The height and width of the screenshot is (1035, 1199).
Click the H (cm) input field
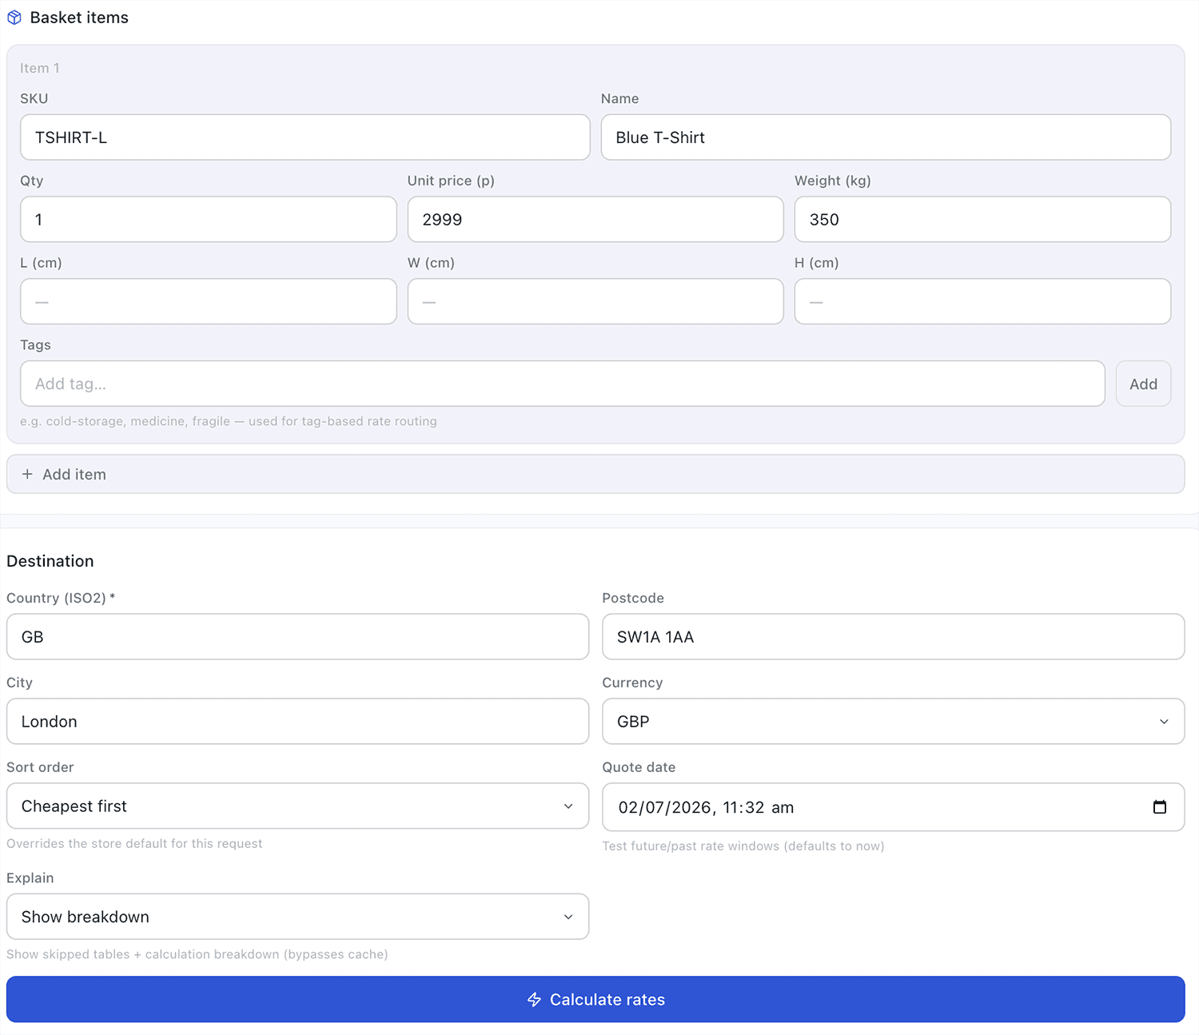click(982, 301)
